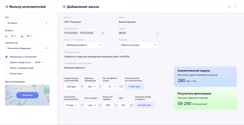The image size is (244, 125).
Task: Check Только с аккредитацией option
Action: click(x=6, y=68)
